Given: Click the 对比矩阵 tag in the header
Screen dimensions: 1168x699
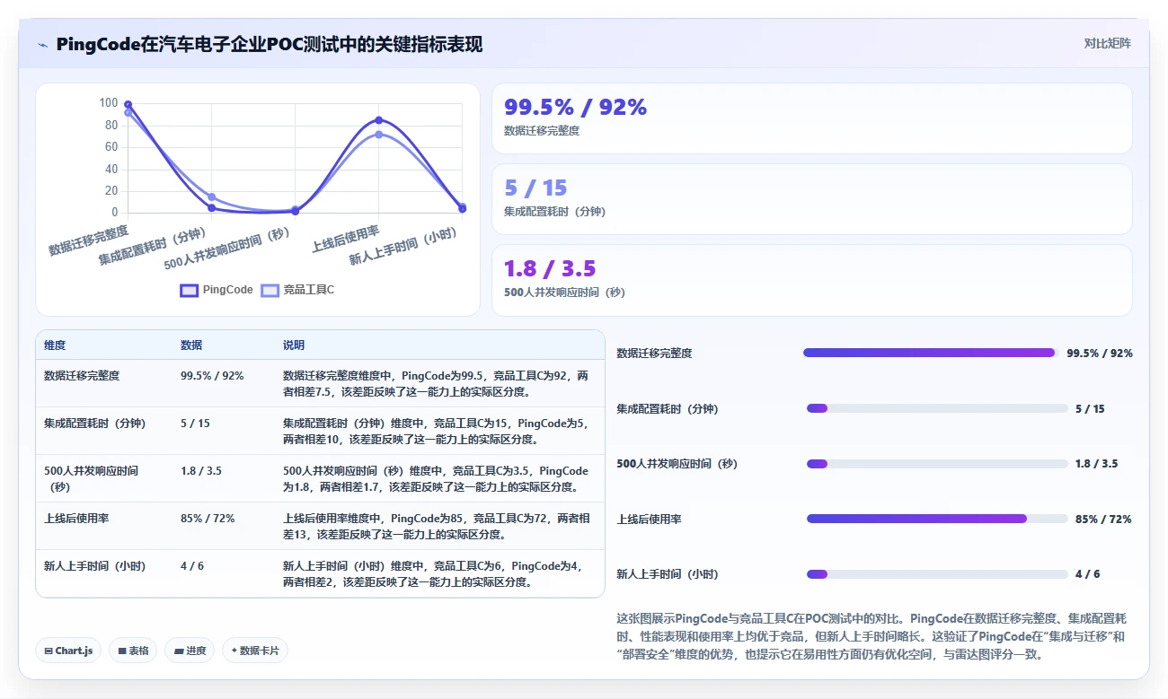Looking at the screenshot, I should (x=1107, y=43).
